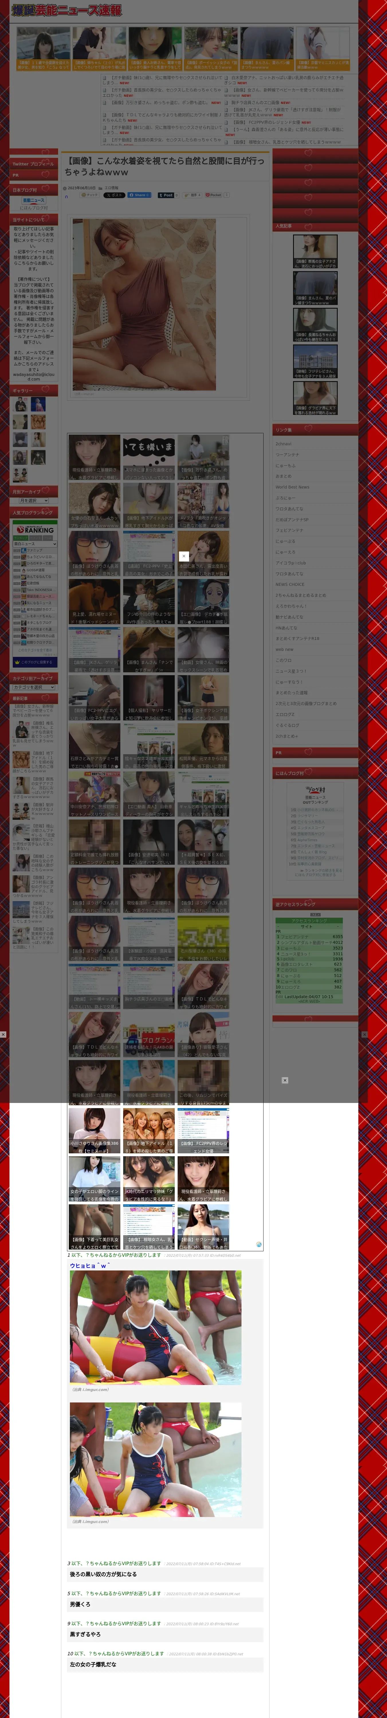Open the ランキングの続きを見る link
The width and height of the screenshot is (387, 1718).
click(x=322, y=870)
